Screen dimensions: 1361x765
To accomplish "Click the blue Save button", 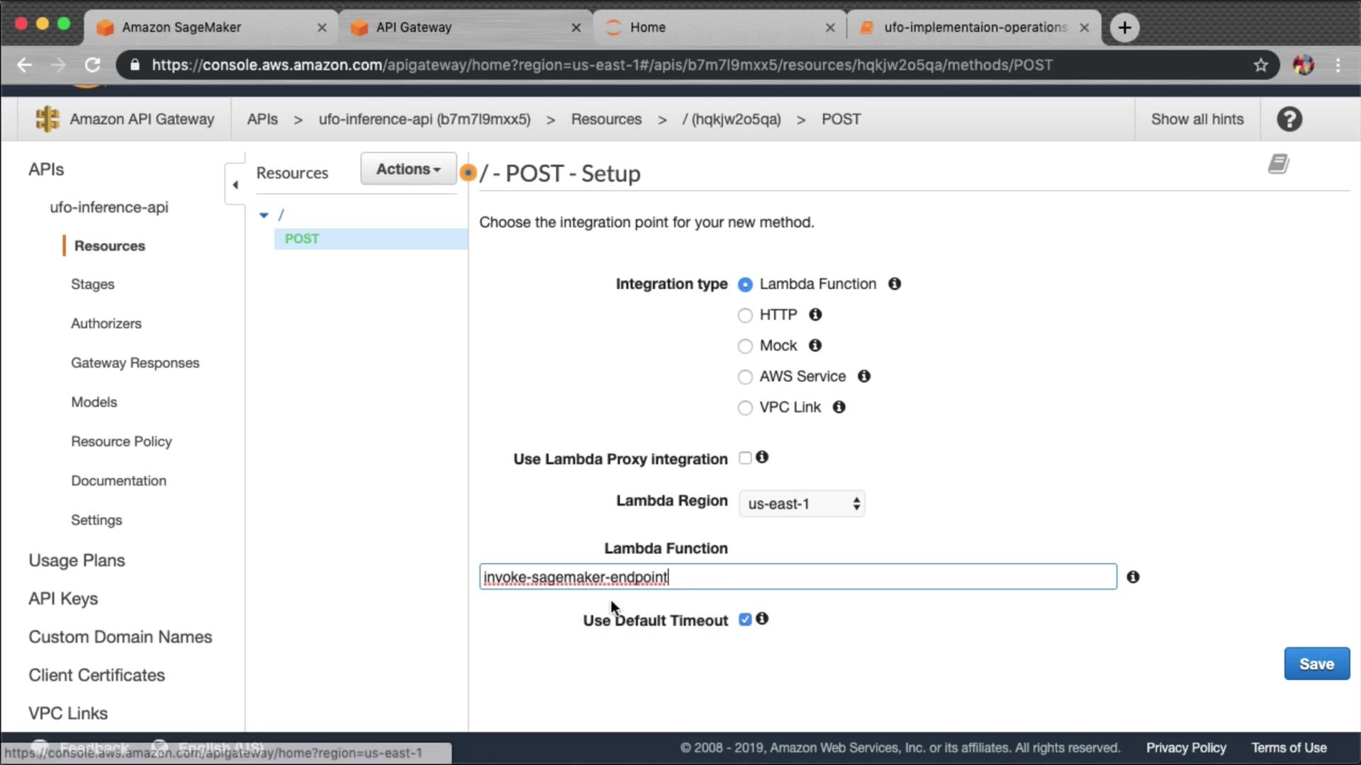I will [x=1316, y=664].
